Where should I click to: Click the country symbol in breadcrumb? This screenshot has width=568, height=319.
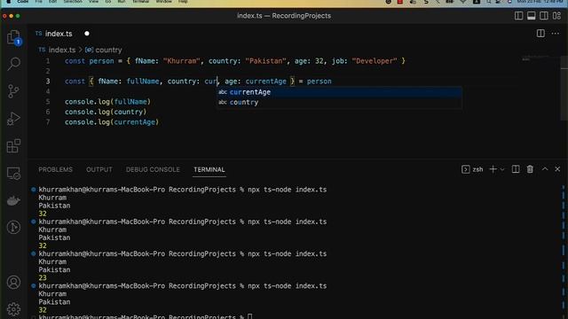[x=108, y=50]
